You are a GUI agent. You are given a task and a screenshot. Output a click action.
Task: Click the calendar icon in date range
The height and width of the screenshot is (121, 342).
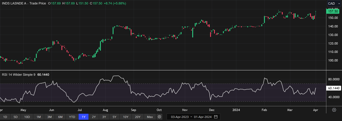click(x=216, y=117)
